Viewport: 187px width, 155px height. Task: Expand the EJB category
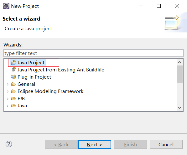click(x=8, y=99)
